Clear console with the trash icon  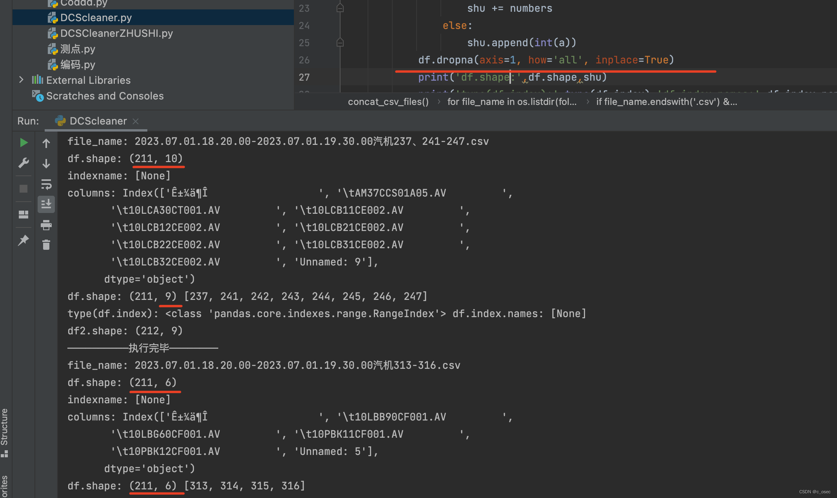pos(46,245)
